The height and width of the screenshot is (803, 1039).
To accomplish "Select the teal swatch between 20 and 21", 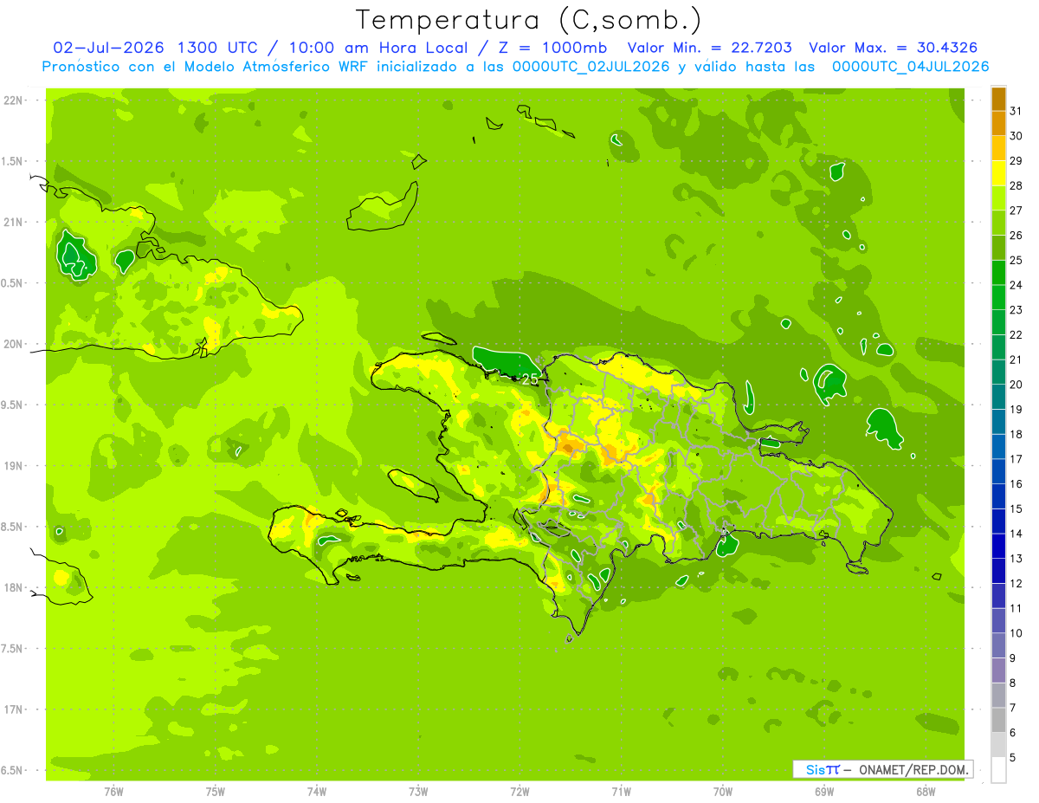I will (x=998, y=372).
